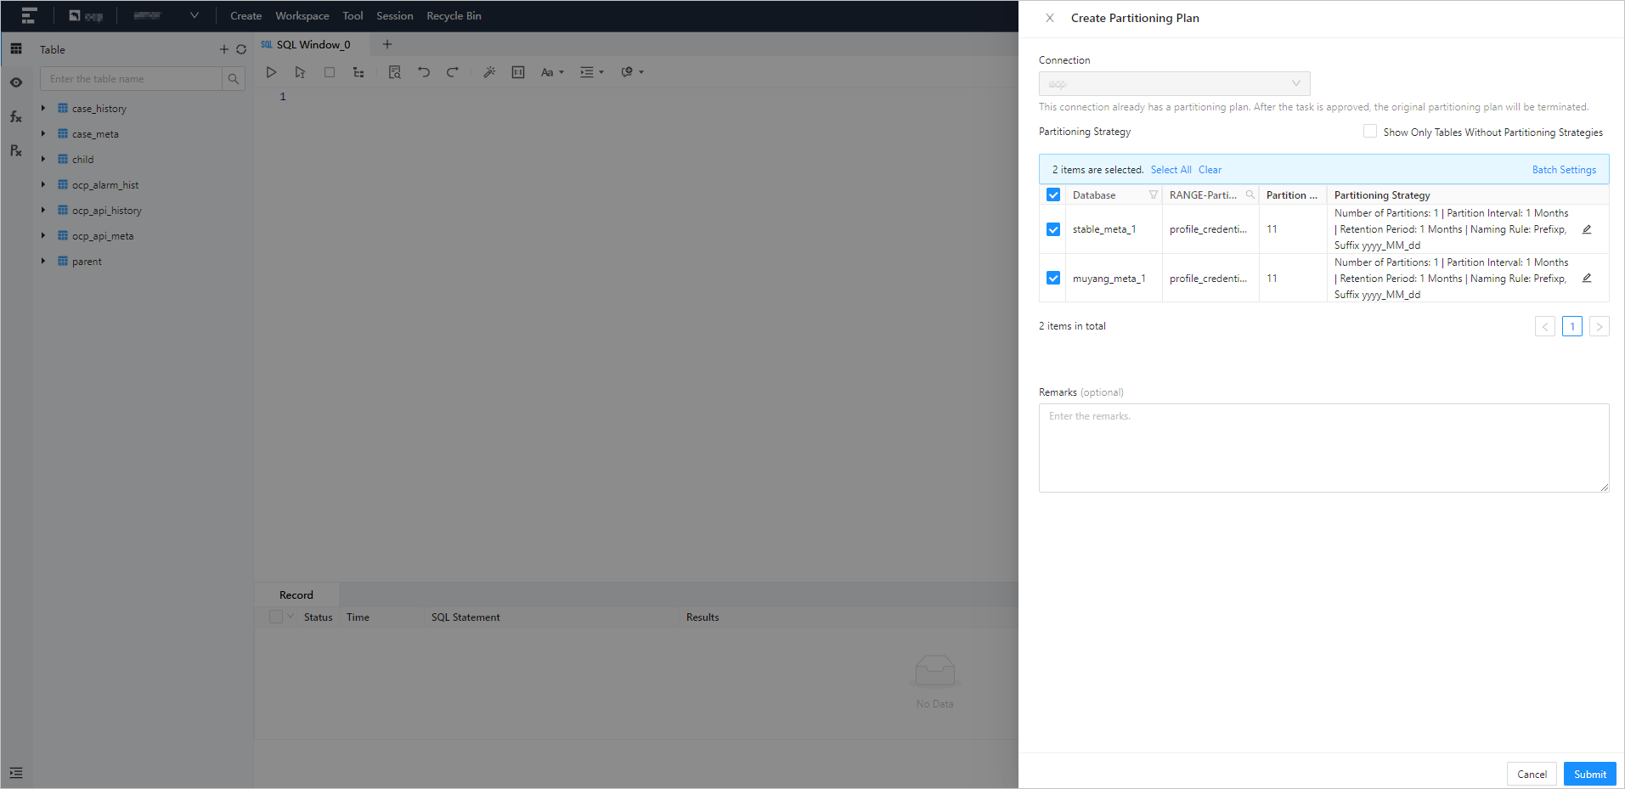Uncheck the muyang_meta_1 row checkbox
The image size is (1625, 789).
pyautogui.click(x=1052, y=278)
